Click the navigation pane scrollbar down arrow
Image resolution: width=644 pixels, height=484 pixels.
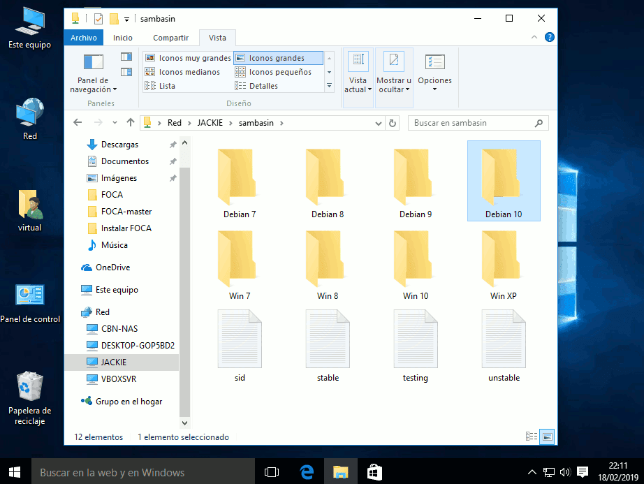185,423
